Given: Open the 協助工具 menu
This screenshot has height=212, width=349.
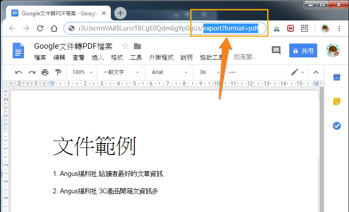Looking at the screenshot, I should (211, 57).
